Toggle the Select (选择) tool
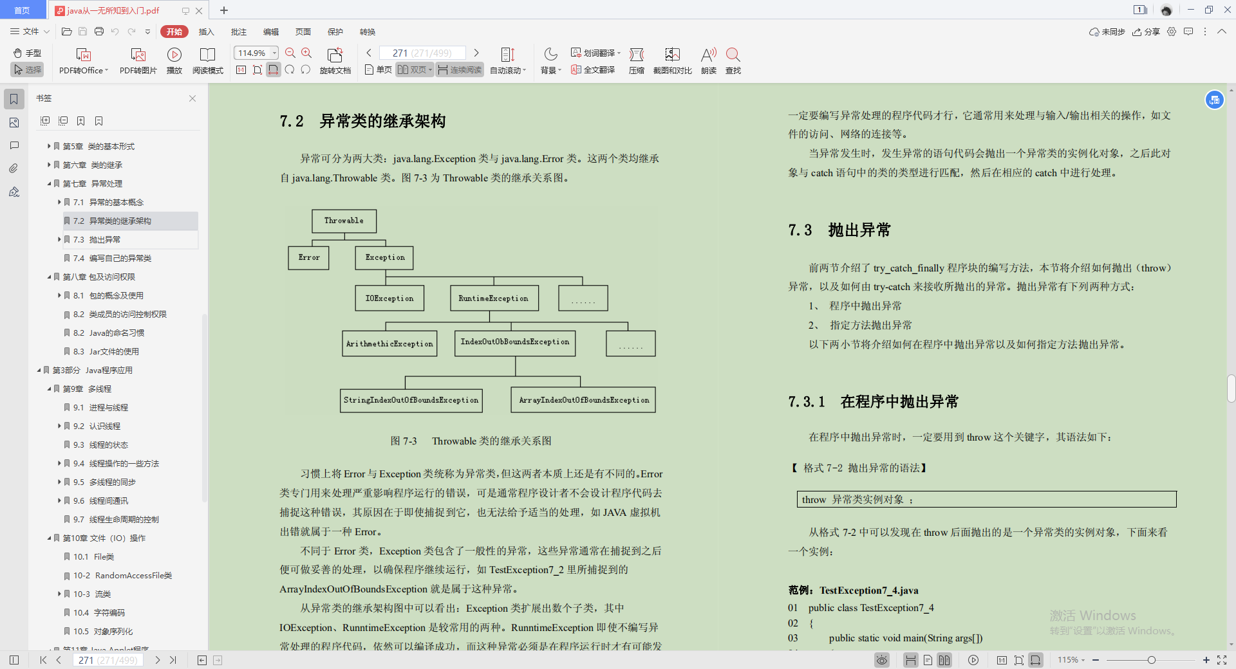 [27, 69]
